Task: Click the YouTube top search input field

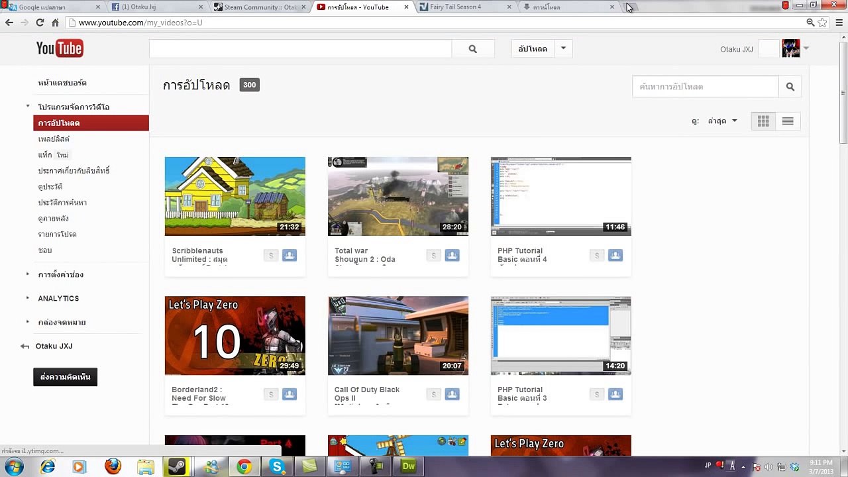Action: coord(300,48)
